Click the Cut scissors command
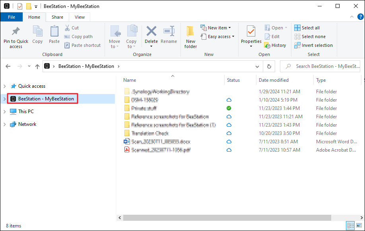 (x=72, y=28)
